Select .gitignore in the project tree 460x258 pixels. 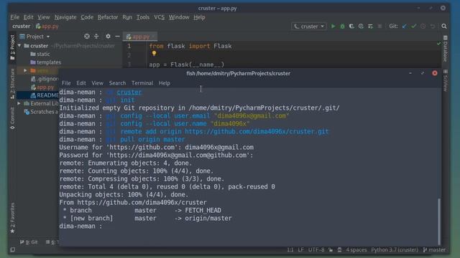(x=45, y=79)
